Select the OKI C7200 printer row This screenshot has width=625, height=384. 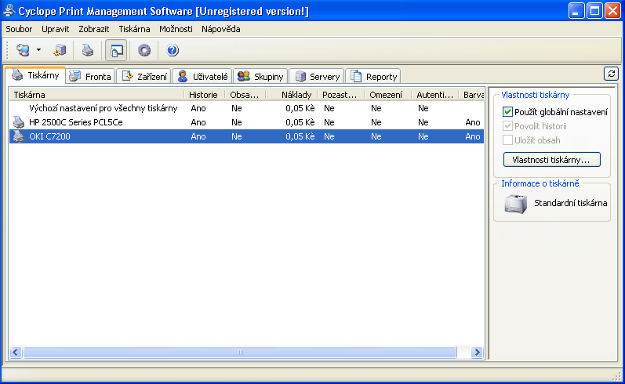pyautogui.click(x=246, y=136)
